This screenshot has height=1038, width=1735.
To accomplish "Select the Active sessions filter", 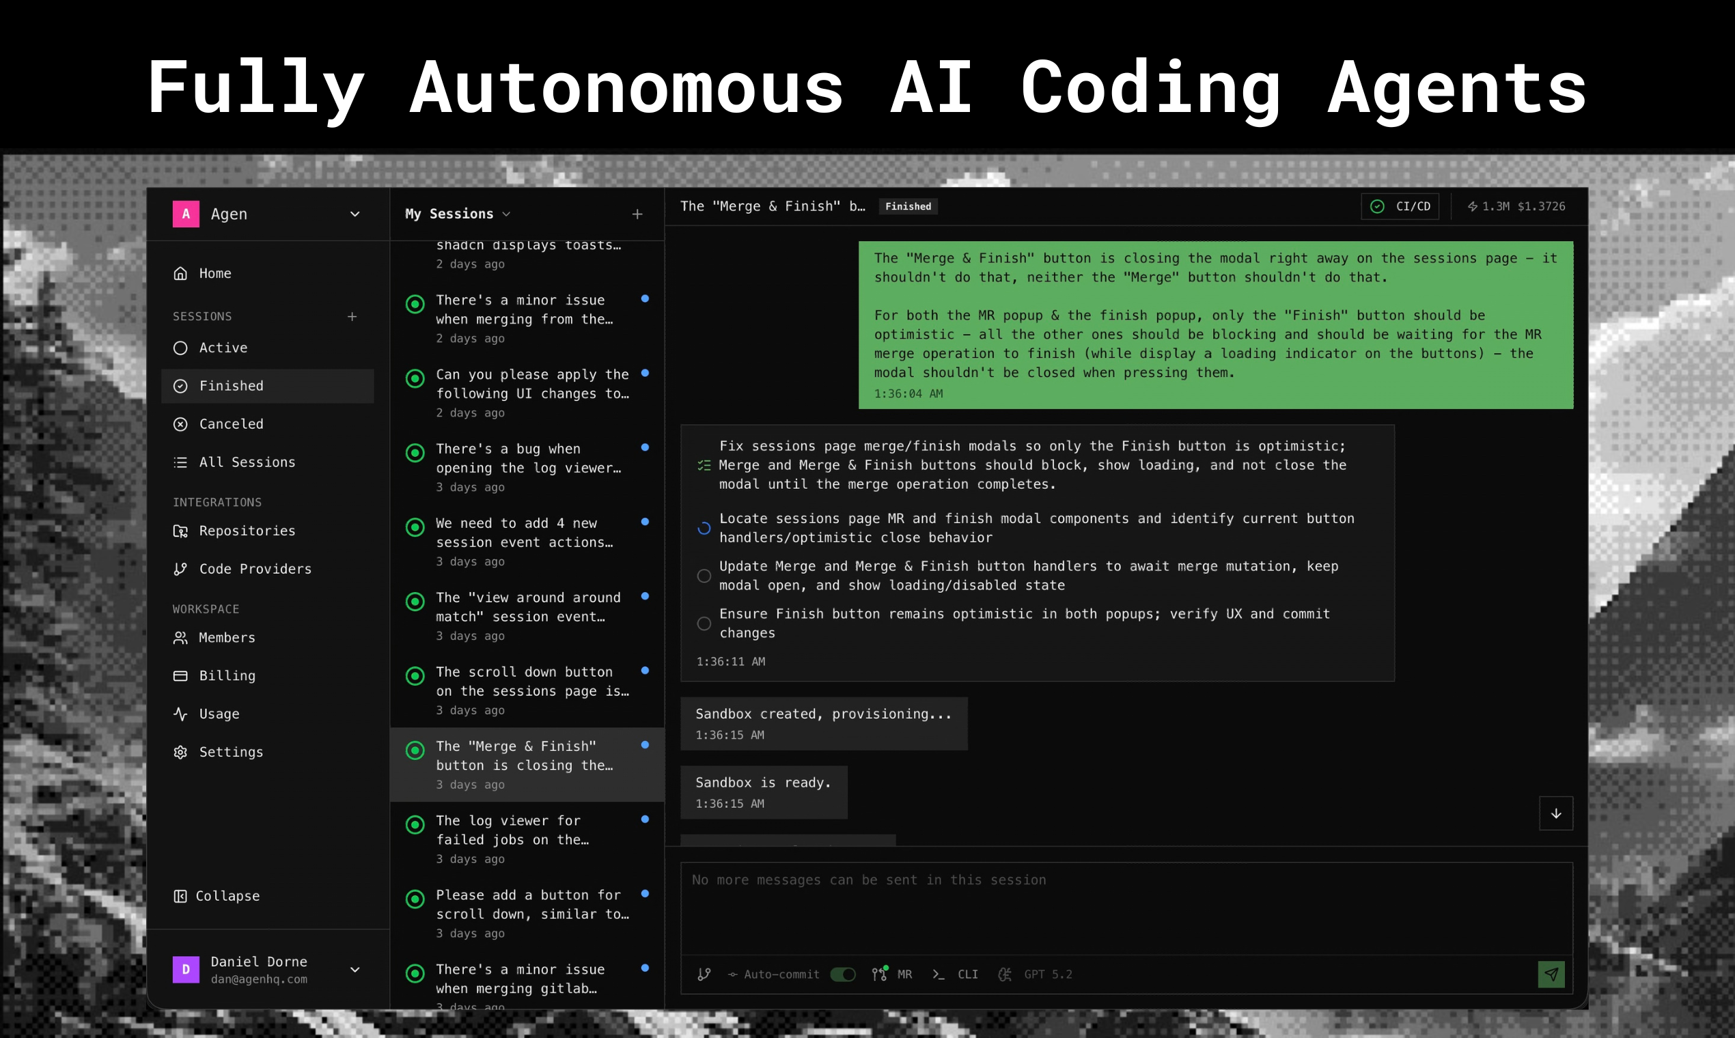I will click(x=223, y=348).
